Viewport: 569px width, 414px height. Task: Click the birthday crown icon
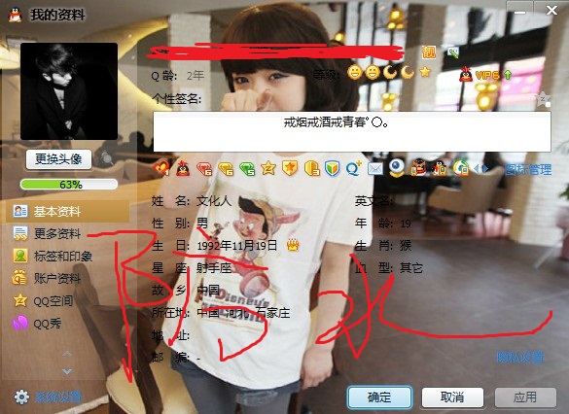[293, 245]
